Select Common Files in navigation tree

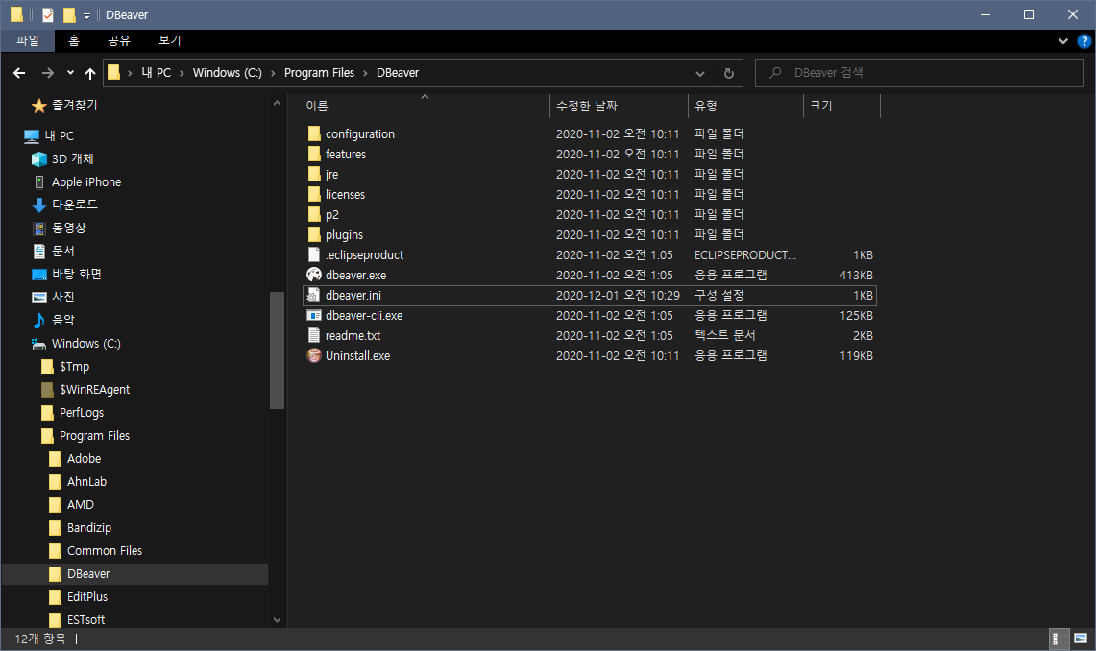point(104,551)
